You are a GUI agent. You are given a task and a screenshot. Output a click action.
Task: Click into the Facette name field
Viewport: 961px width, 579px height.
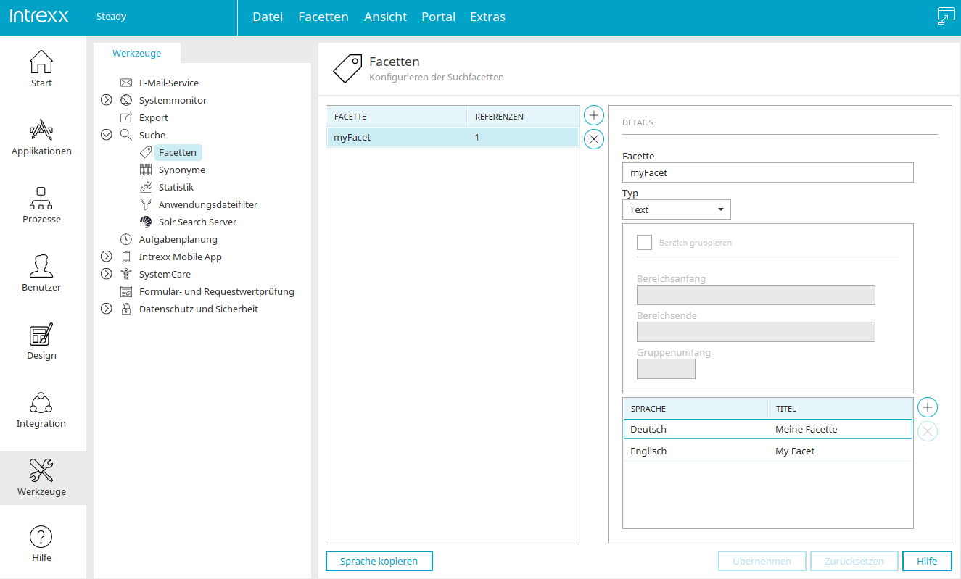(768, 172)
